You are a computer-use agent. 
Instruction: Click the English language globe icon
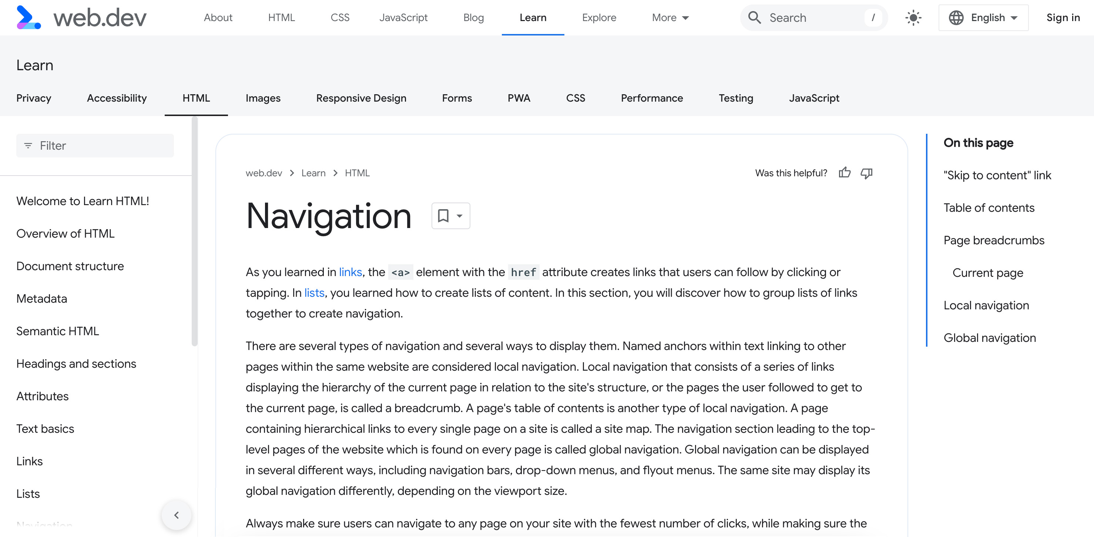point(956,17)
